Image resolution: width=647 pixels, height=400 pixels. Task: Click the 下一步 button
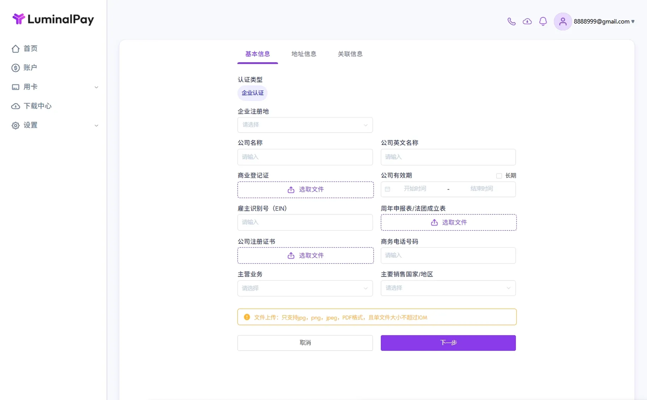448,343
